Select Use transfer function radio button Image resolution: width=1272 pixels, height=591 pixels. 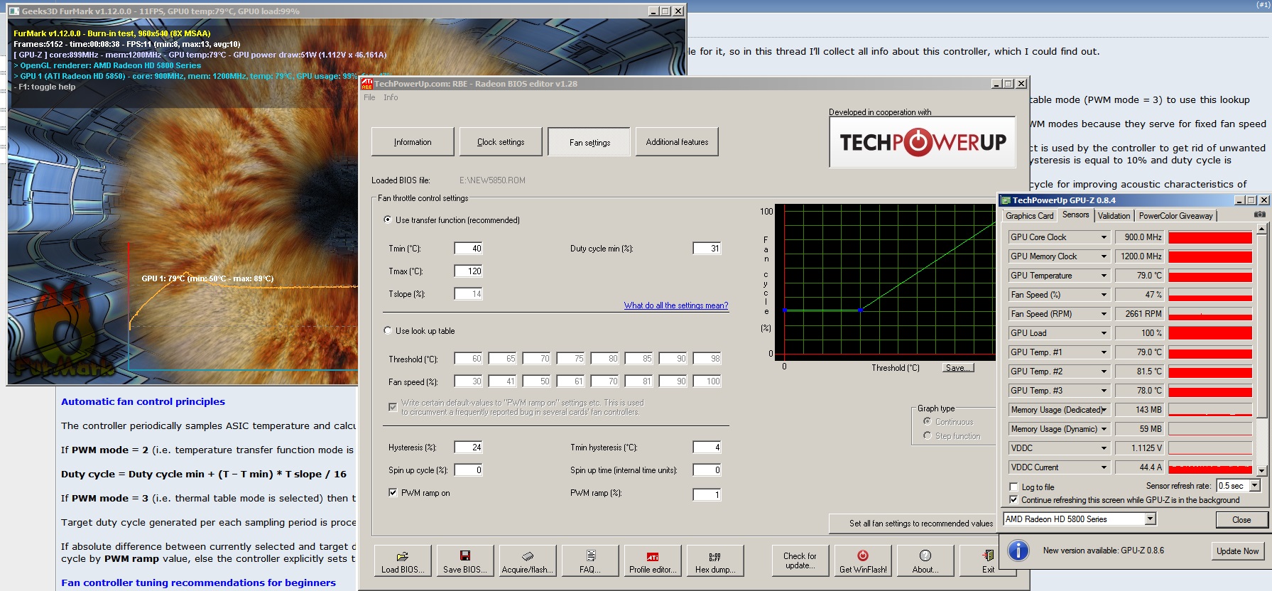pos(388,220)
